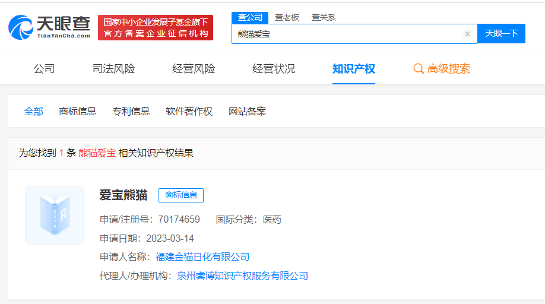The image size is (545, 304).
Task: Click the TianYanCha logo
Action: [x=49, y=27]
